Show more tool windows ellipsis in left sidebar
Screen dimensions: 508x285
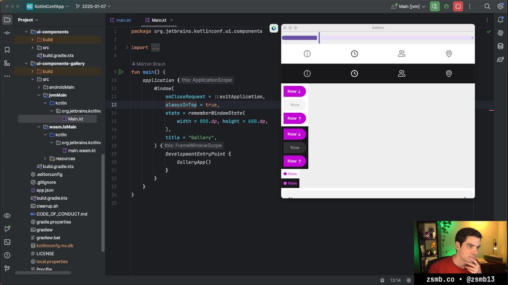pyautogui.click(x=7, y=76)
